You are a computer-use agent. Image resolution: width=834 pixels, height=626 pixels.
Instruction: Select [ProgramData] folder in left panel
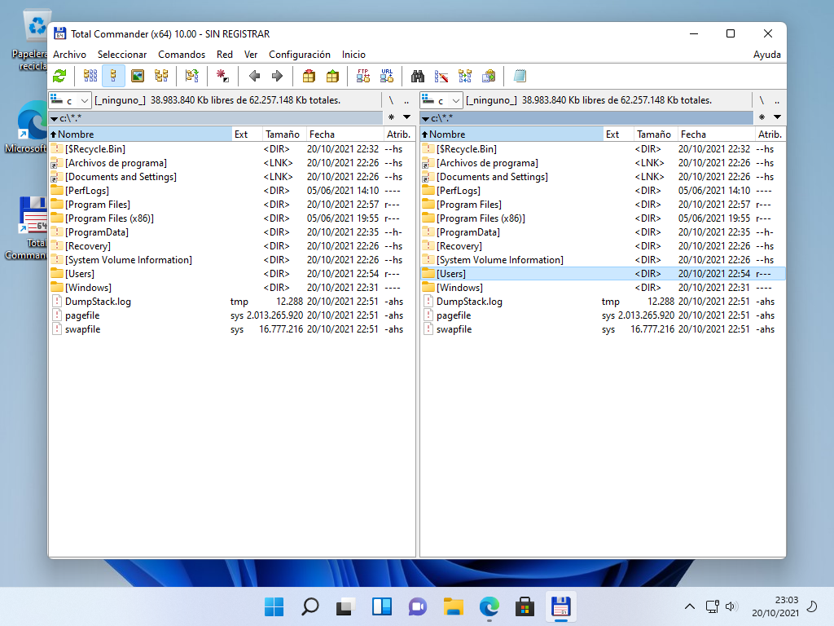click(231, 232)
